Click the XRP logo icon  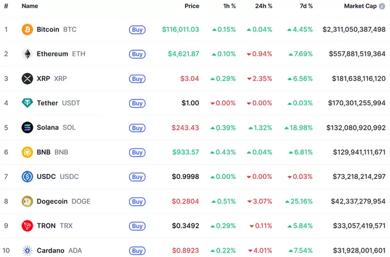[27, 79]
